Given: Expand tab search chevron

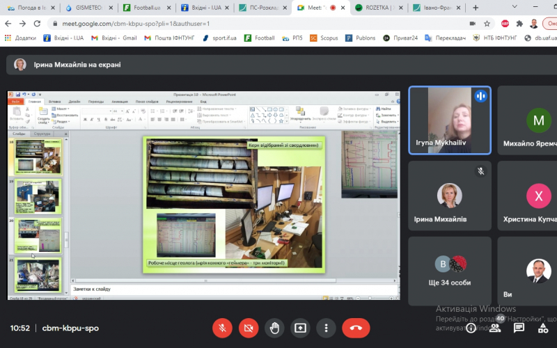Looking at the screenshot, I should click(515, 6).
